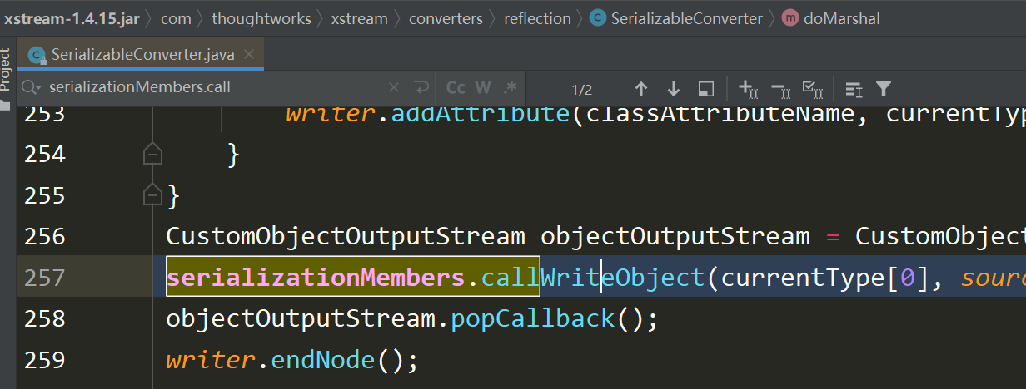The height and width of the screenshot is (389, 1026).
Task: Open the Project tool window tab
Action: [7, 71]
